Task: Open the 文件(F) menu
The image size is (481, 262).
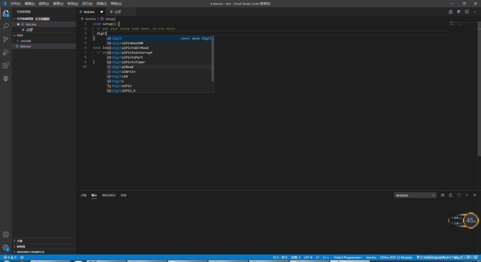Action: click(x=15, y=3)
